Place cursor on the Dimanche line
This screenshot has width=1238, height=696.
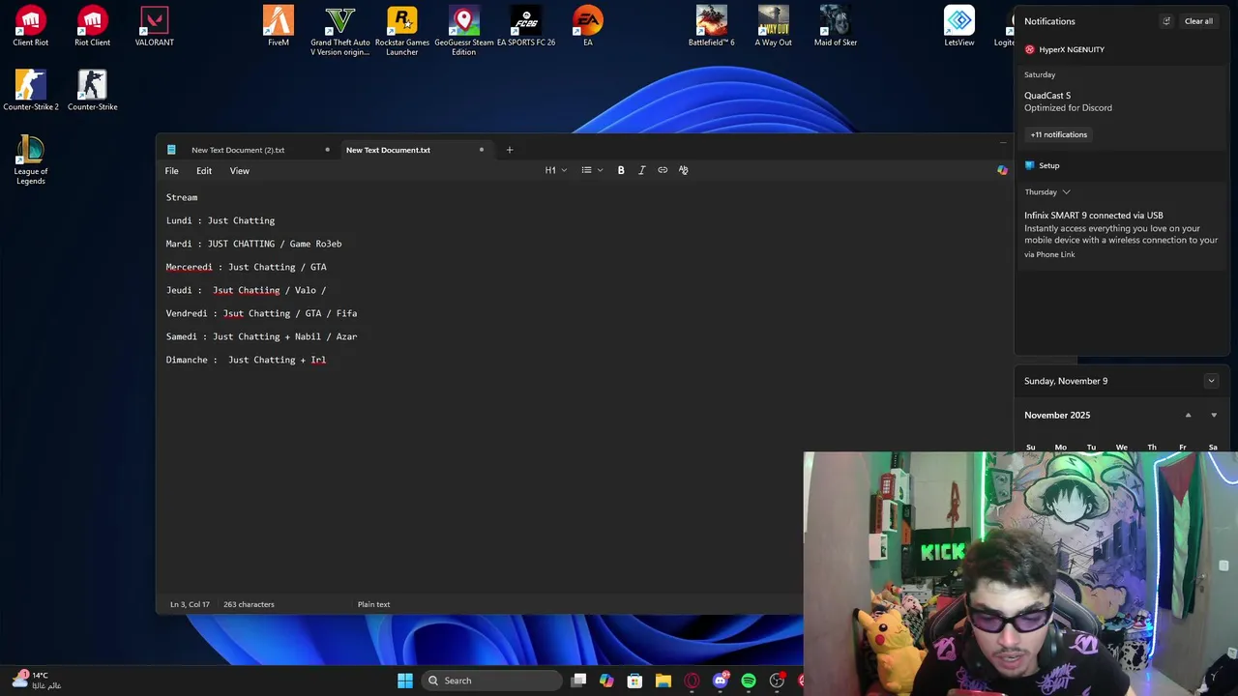coord(246,360)
